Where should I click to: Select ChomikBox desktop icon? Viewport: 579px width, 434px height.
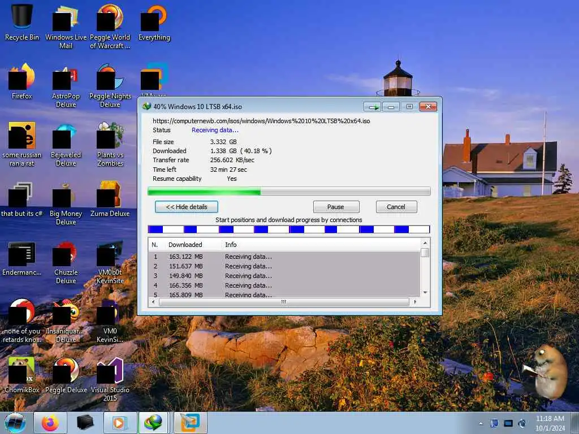coord(22,375)
